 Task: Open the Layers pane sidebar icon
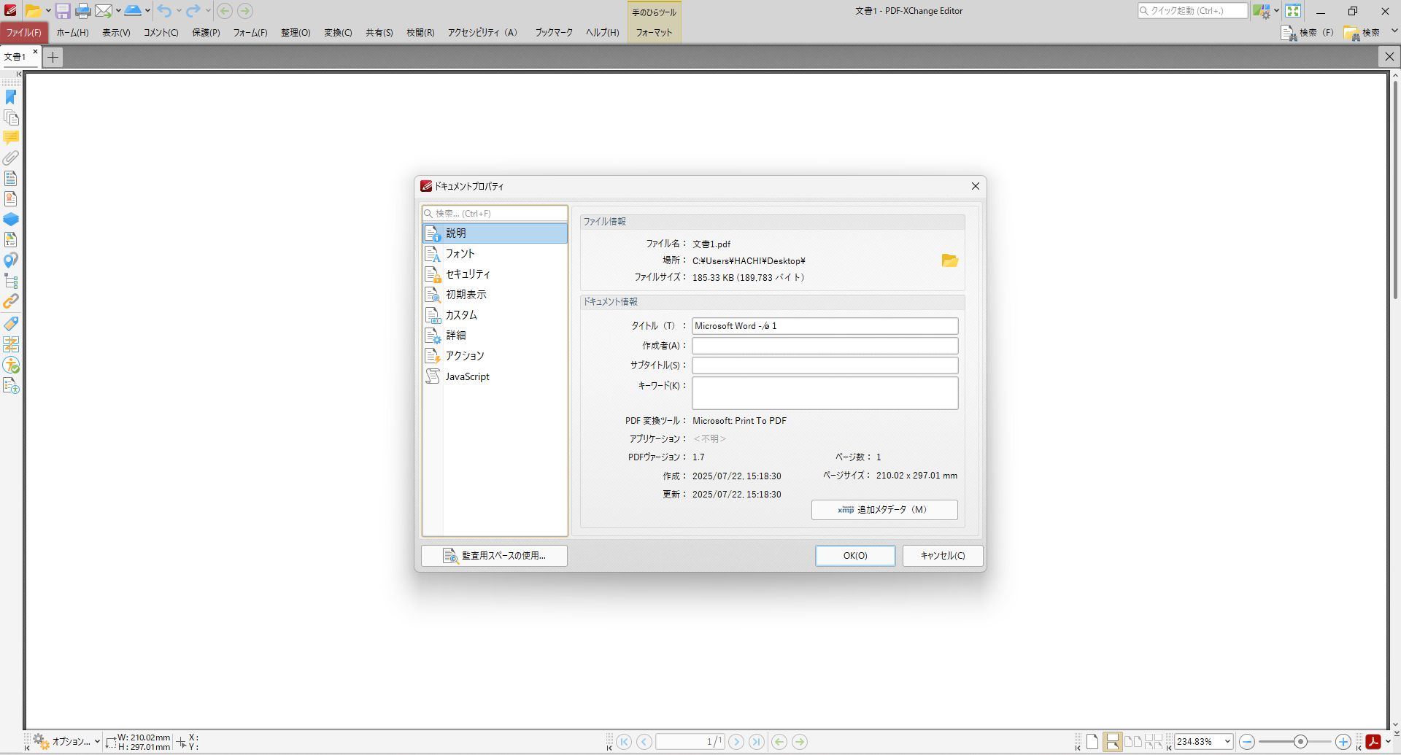(x=11, y=219)
